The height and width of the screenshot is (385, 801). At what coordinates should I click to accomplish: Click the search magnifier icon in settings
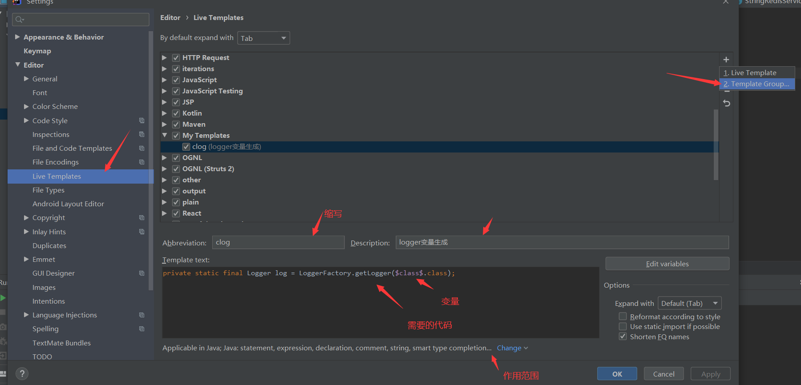click(x=19, y=20)
